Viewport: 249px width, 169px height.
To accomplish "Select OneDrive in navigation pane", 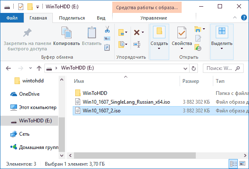I will click(x=25, y=94).
